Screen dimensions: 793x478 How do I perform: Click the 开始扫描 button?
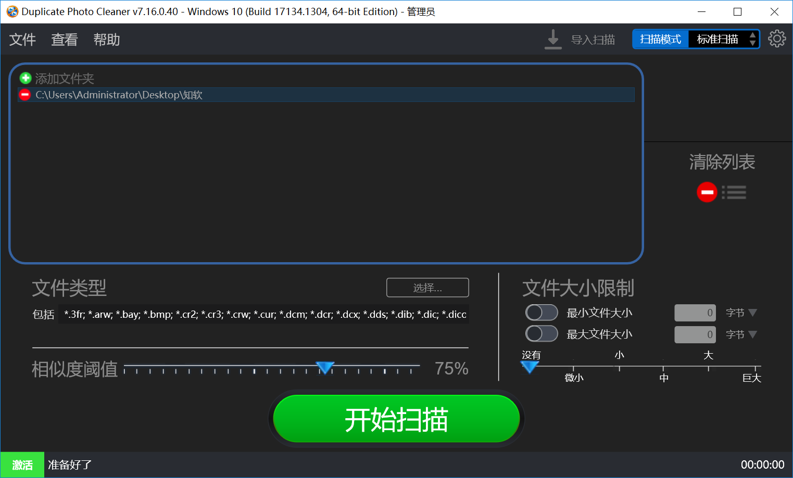click(396, 419)
